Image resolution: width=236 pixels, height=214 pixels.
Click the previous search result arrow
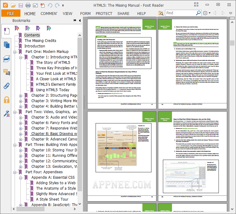(215, 13)
